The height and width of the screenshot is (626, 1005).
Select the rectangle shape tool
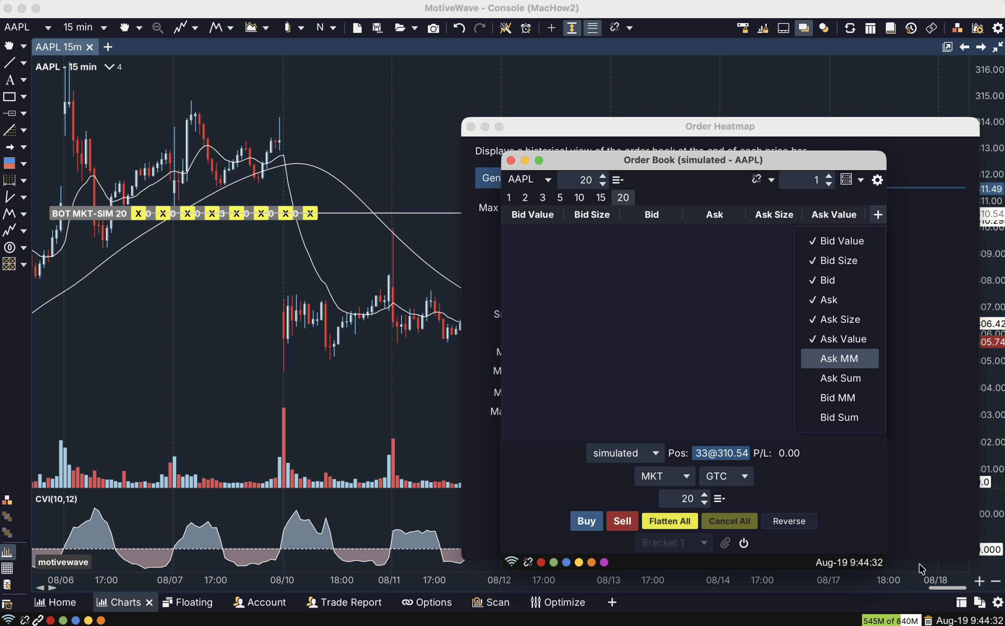[9, 96]
